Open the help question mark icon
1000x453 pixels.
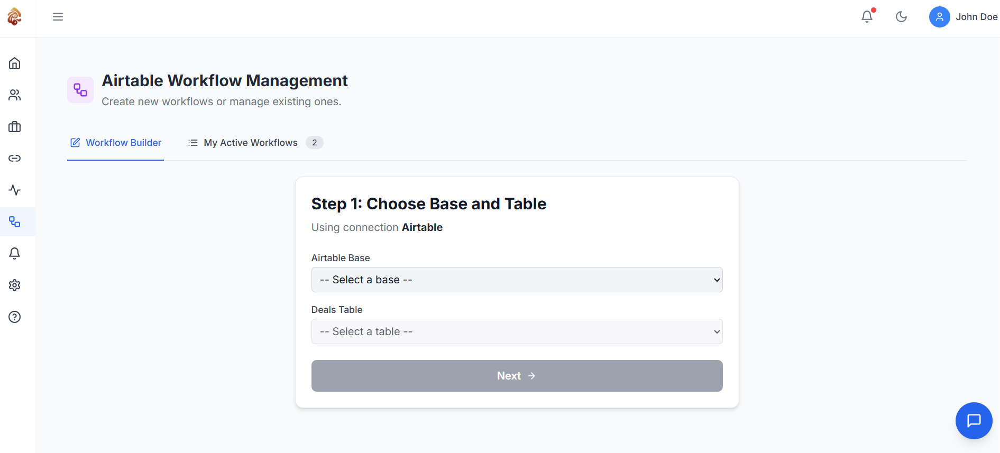coord(15,317)
